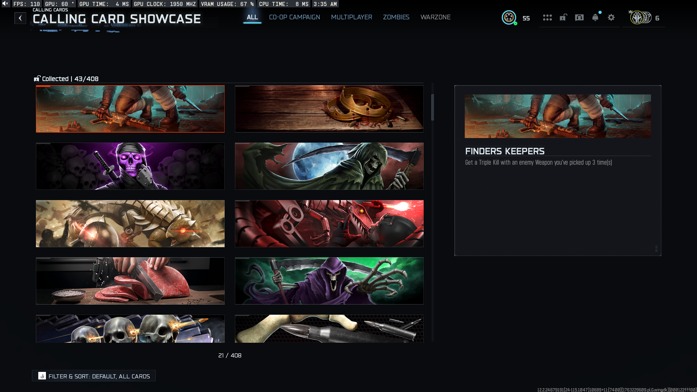Go back using the left chevron button
This screenshot has height=392, width=697.
pyautogui.click(x=20, y=18)
